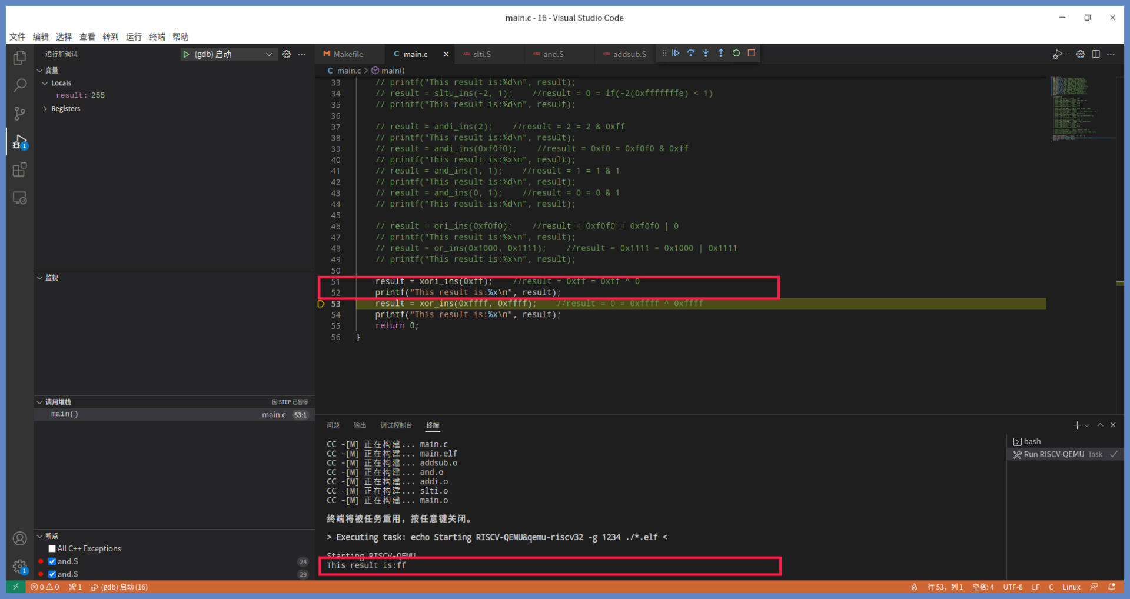Open the Source Control view
Image resolution: width=1130 pixels, height=599 pixels.
pos(19,113)
